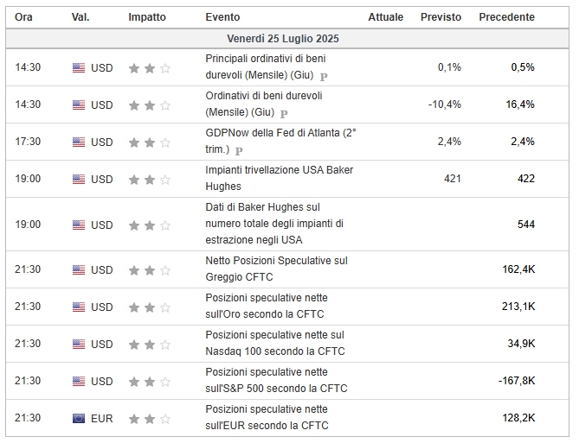Open Dati di Baker Hughes sul numero totale event
The width and height of the screenshot is (579, 443).
click(274, 224)
